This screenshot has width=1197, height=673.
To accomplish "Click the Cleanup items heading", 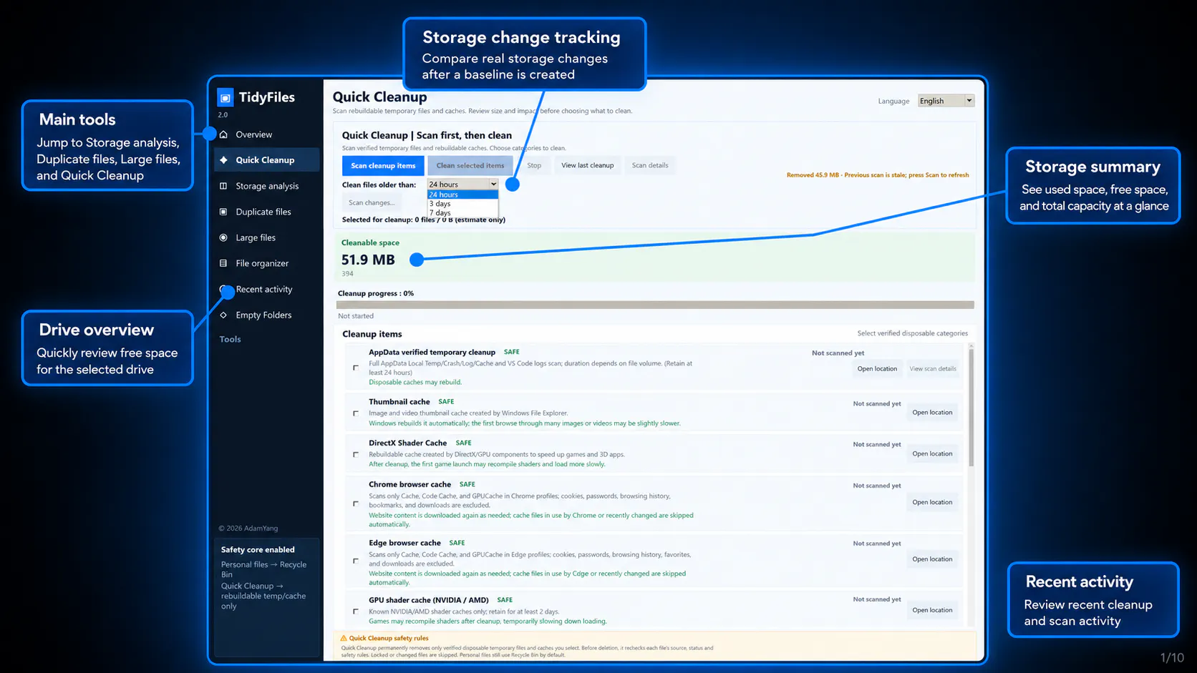I will [x=372, y=334].
